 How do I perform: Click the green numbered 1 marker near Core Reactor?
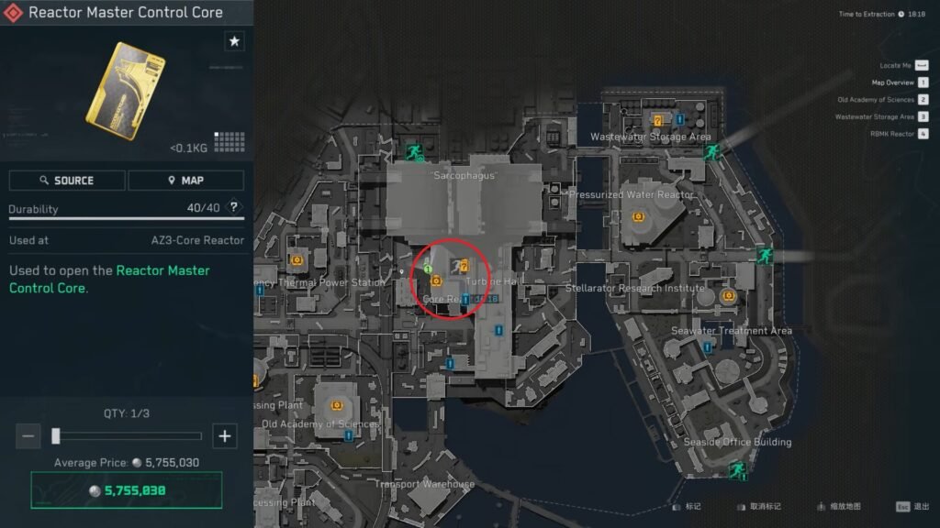428,269
